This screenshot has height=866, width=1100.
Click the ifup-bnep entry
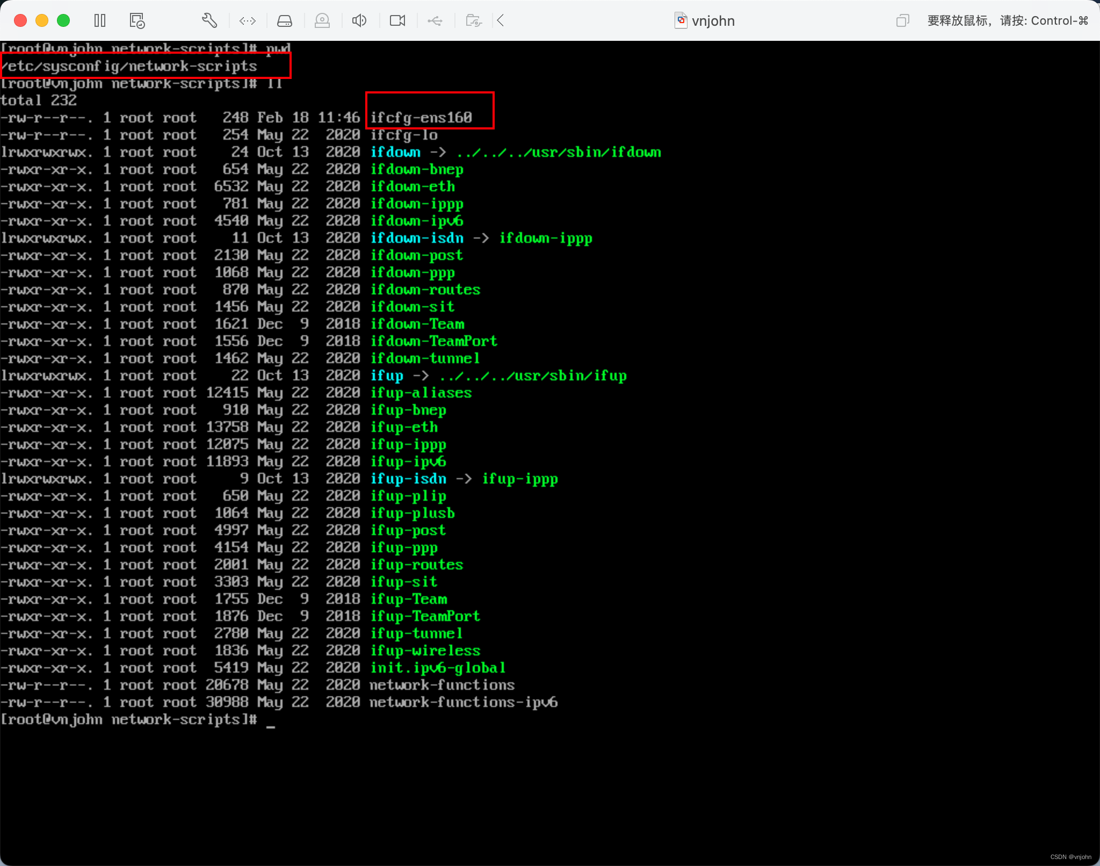point(408,410)
